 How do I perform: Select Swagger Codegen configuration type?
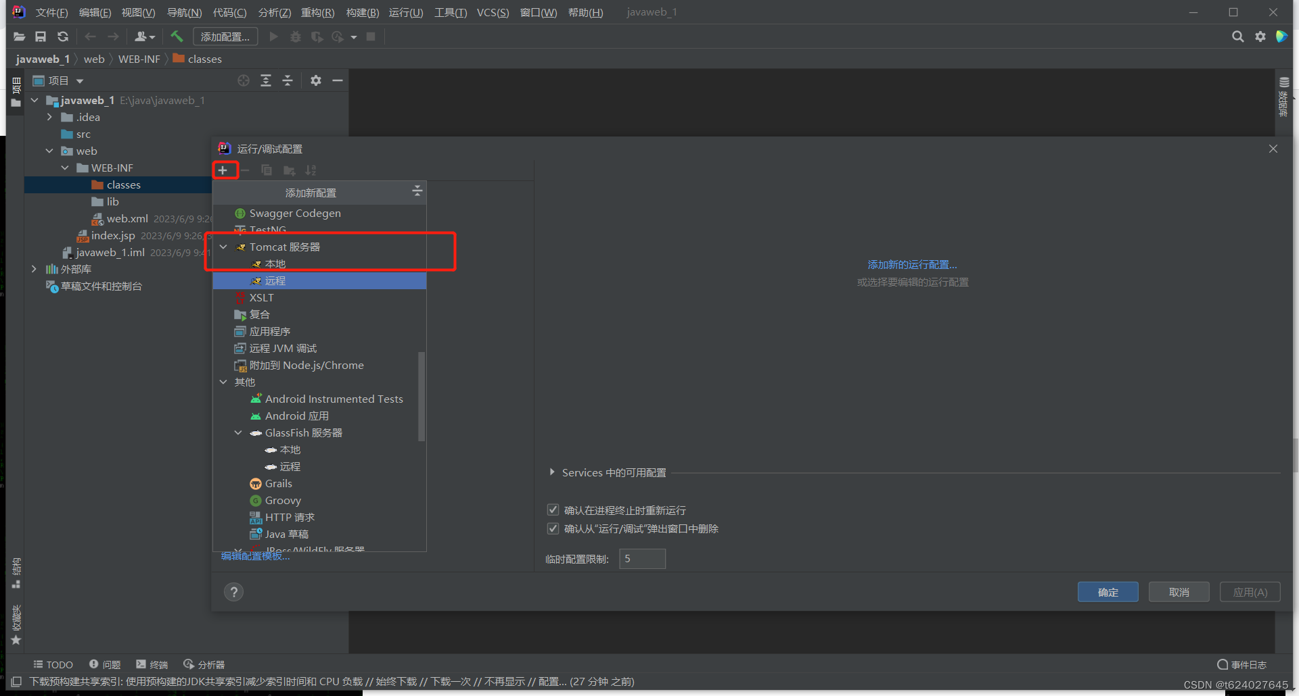[x=319, y=213]
